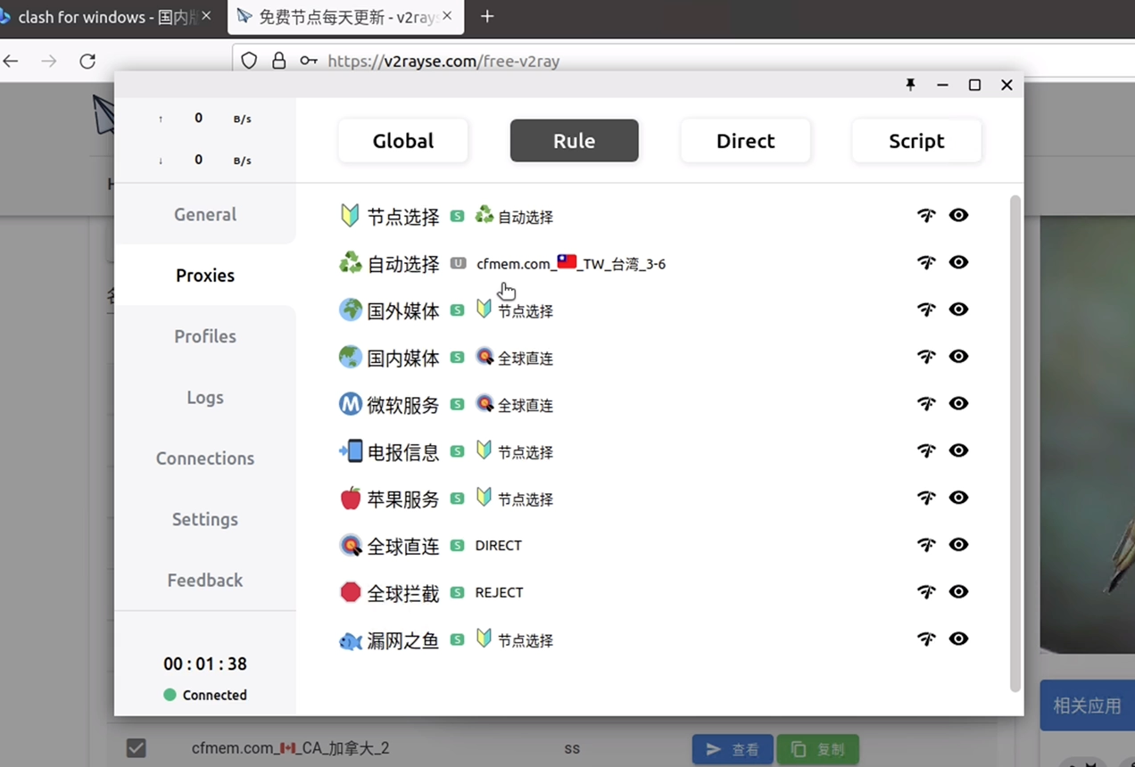
Task: Open the Connections section in the sidebar
Action: 204,458
